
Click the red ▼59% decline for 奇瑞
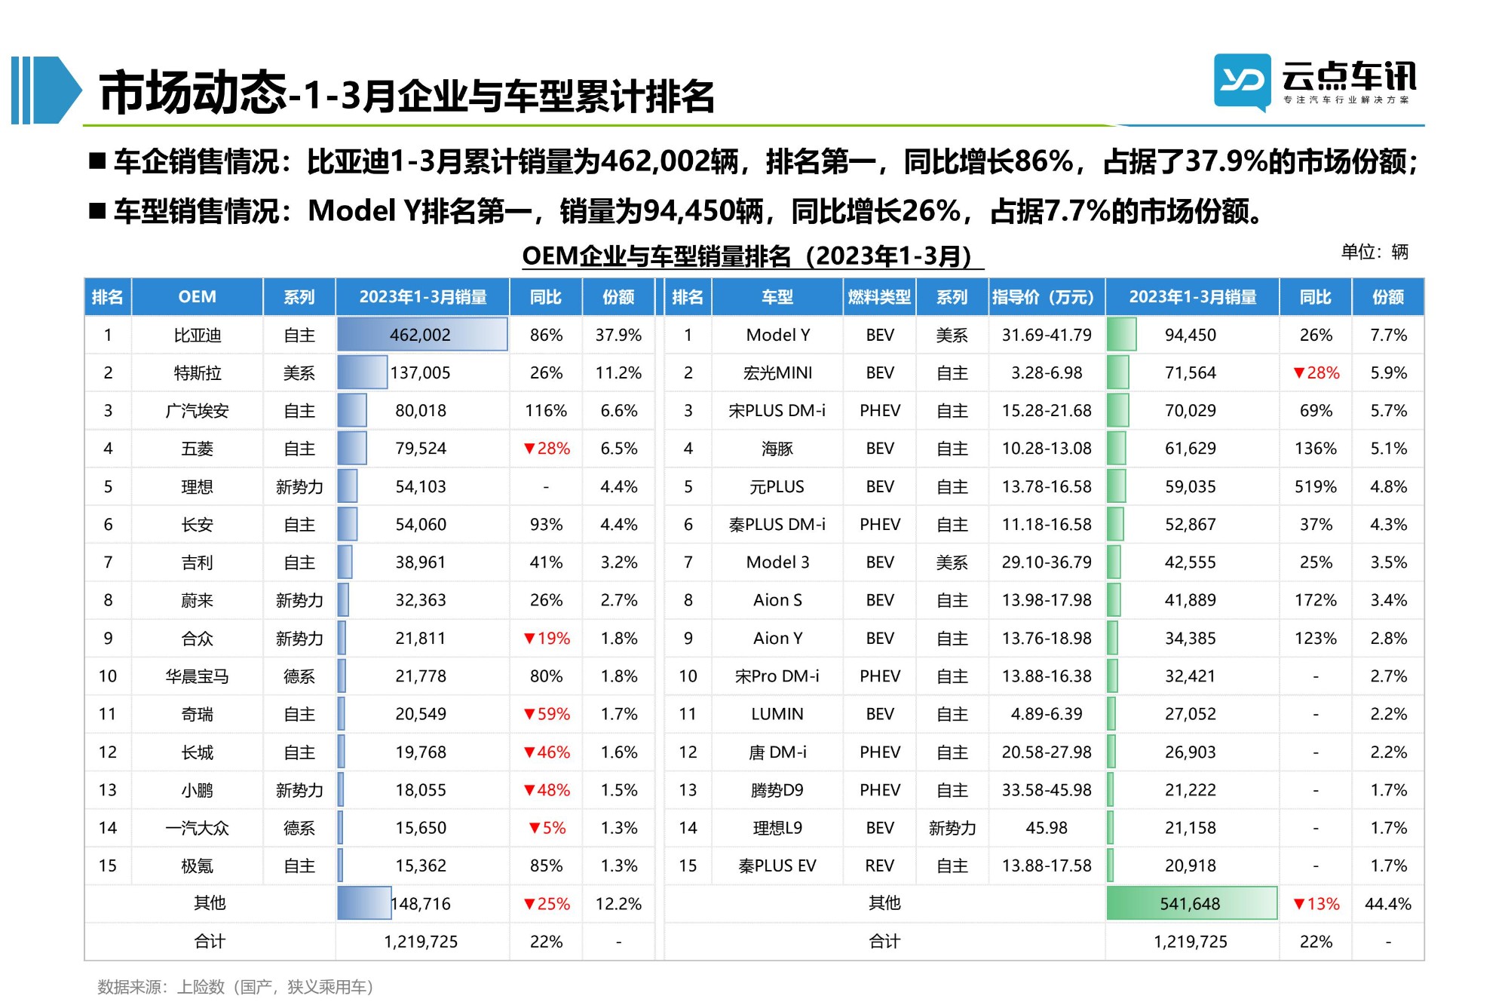(547, 713)
